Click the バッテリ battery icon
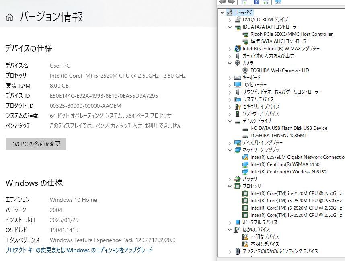 238,179
